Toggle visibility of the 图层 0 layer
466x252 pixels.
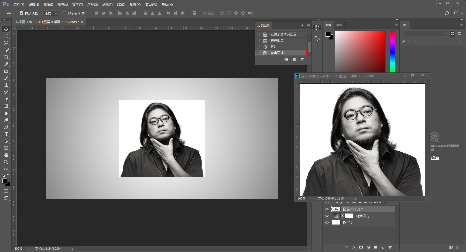327,223
